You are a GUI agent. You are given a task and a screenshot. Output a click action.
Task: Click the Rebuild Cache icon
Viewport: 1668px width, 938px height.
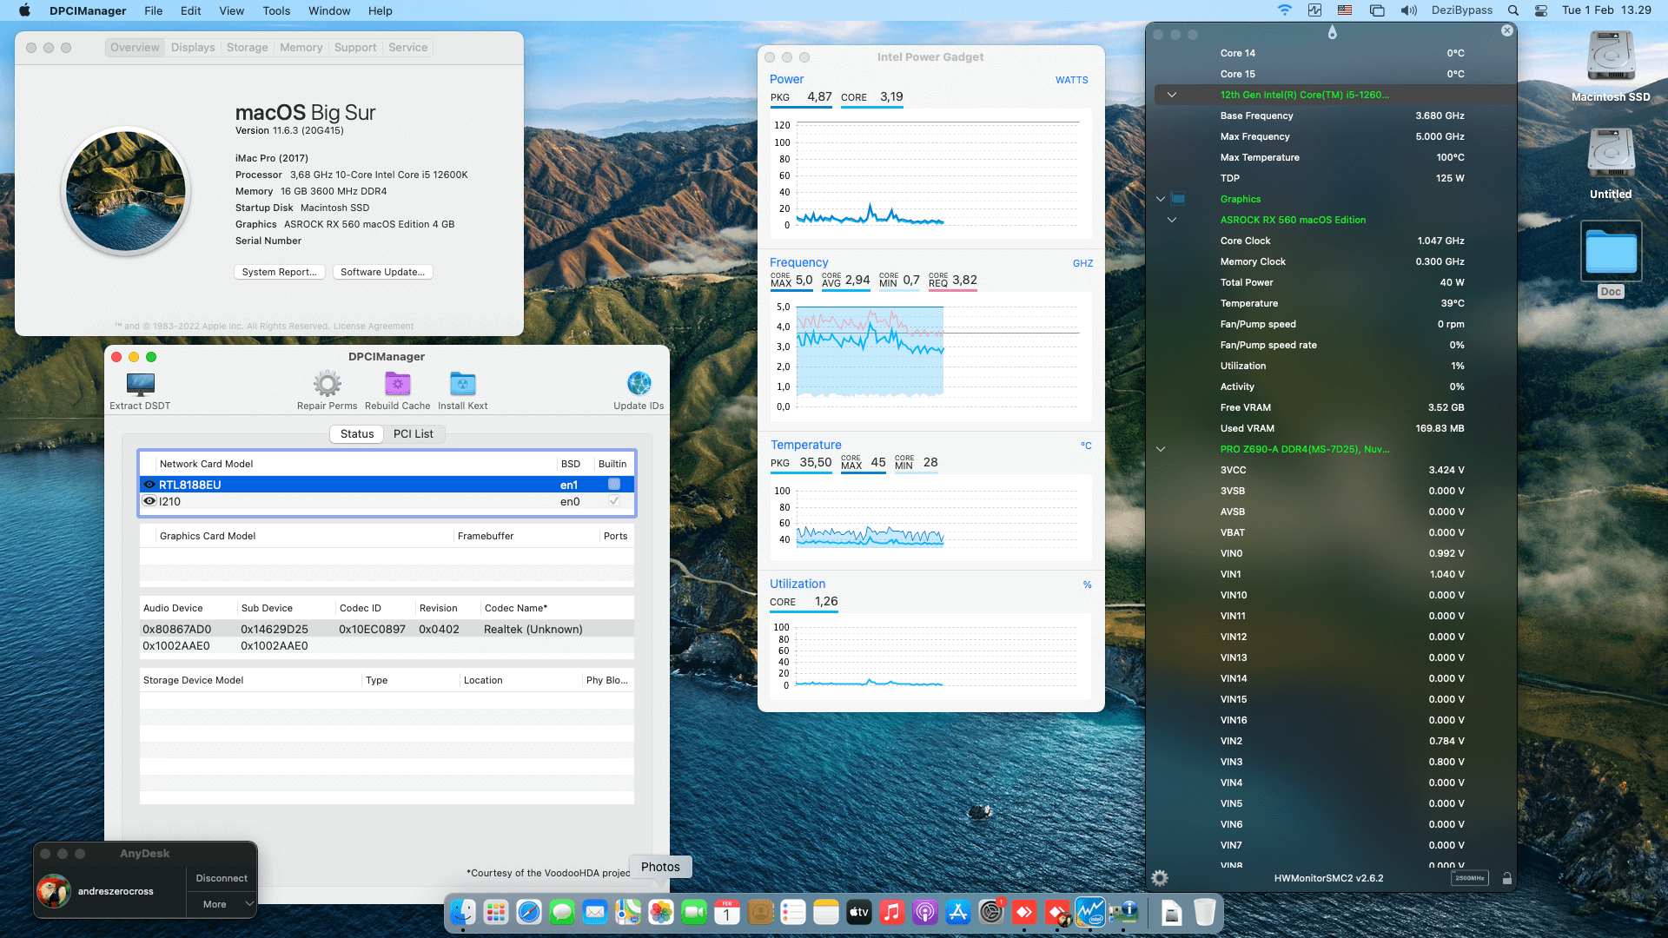pos(397,384)
